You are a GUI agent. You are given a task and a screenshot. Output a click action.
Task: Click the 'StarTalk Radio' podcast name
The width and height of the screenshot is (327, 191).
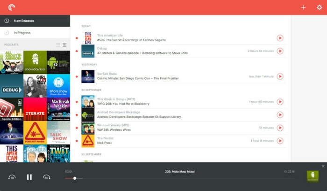pos(107,74)
